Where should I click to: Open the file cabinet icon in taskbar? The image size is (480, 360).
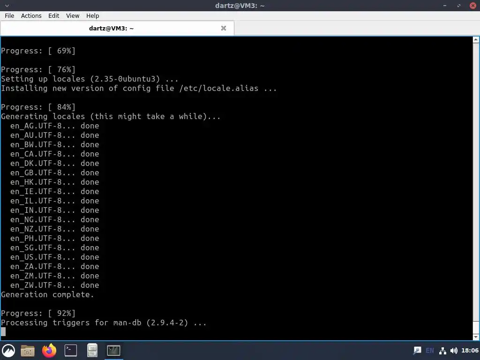(x=92, y=351)
